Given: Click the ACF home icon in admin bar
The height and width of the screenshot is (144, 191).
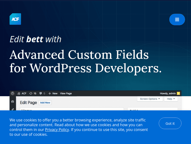Looking at the screenshot, I should coord(19,93).
